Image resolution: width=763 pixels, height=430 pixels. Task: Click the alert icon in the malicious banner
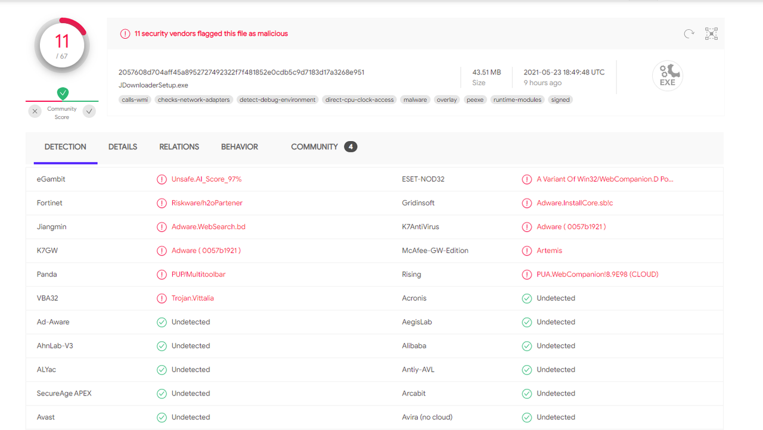click(x=125, y=34)
